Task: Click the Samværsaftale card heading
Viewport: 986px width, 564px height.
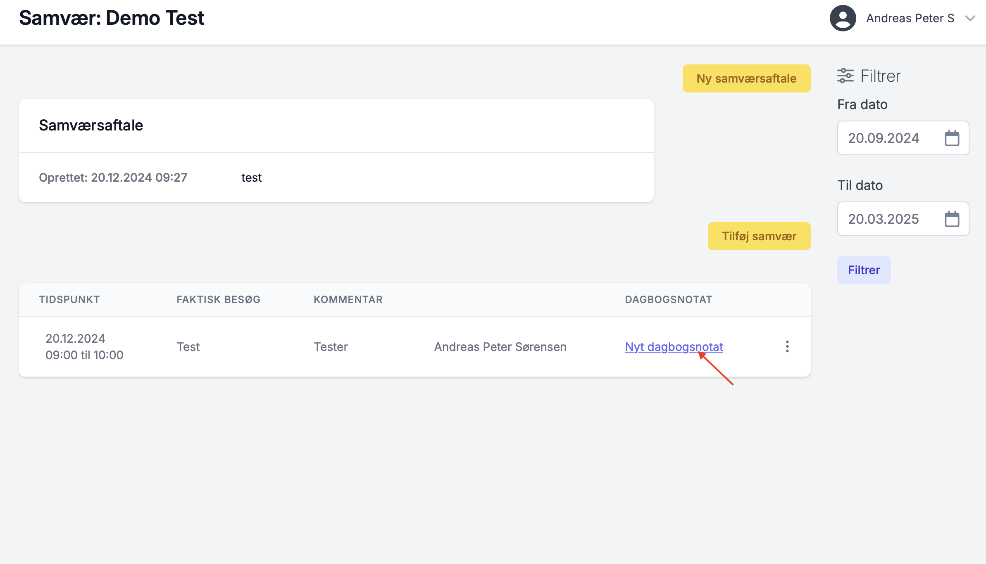Action: tap(91, 126)
